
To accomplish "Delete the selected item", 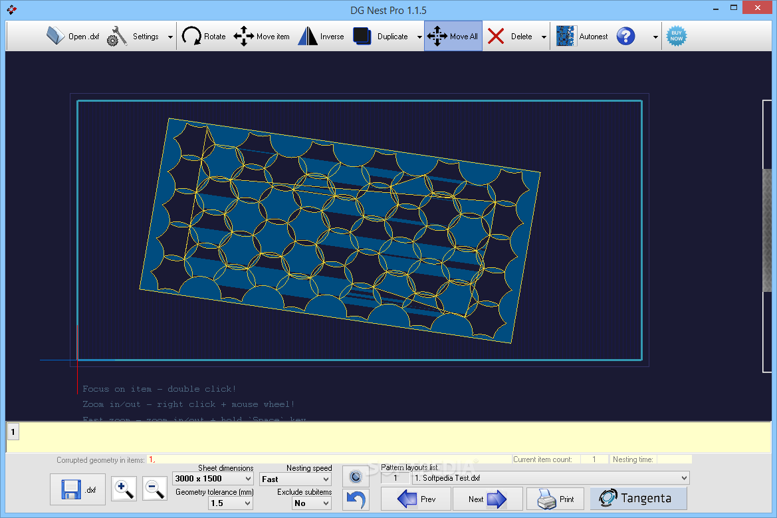I will pyautogui.click(x=510, y=36).
